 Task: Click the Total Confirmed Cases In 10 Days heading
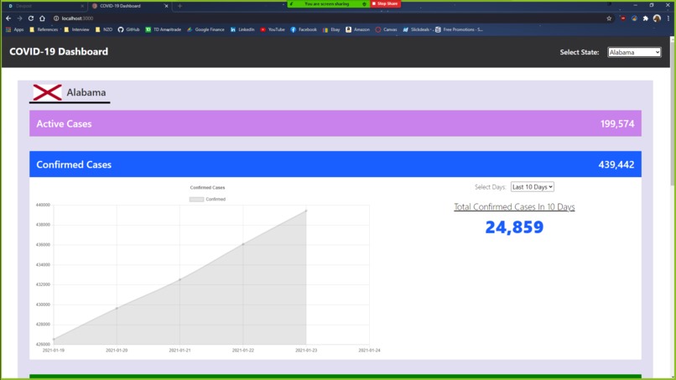514,207
